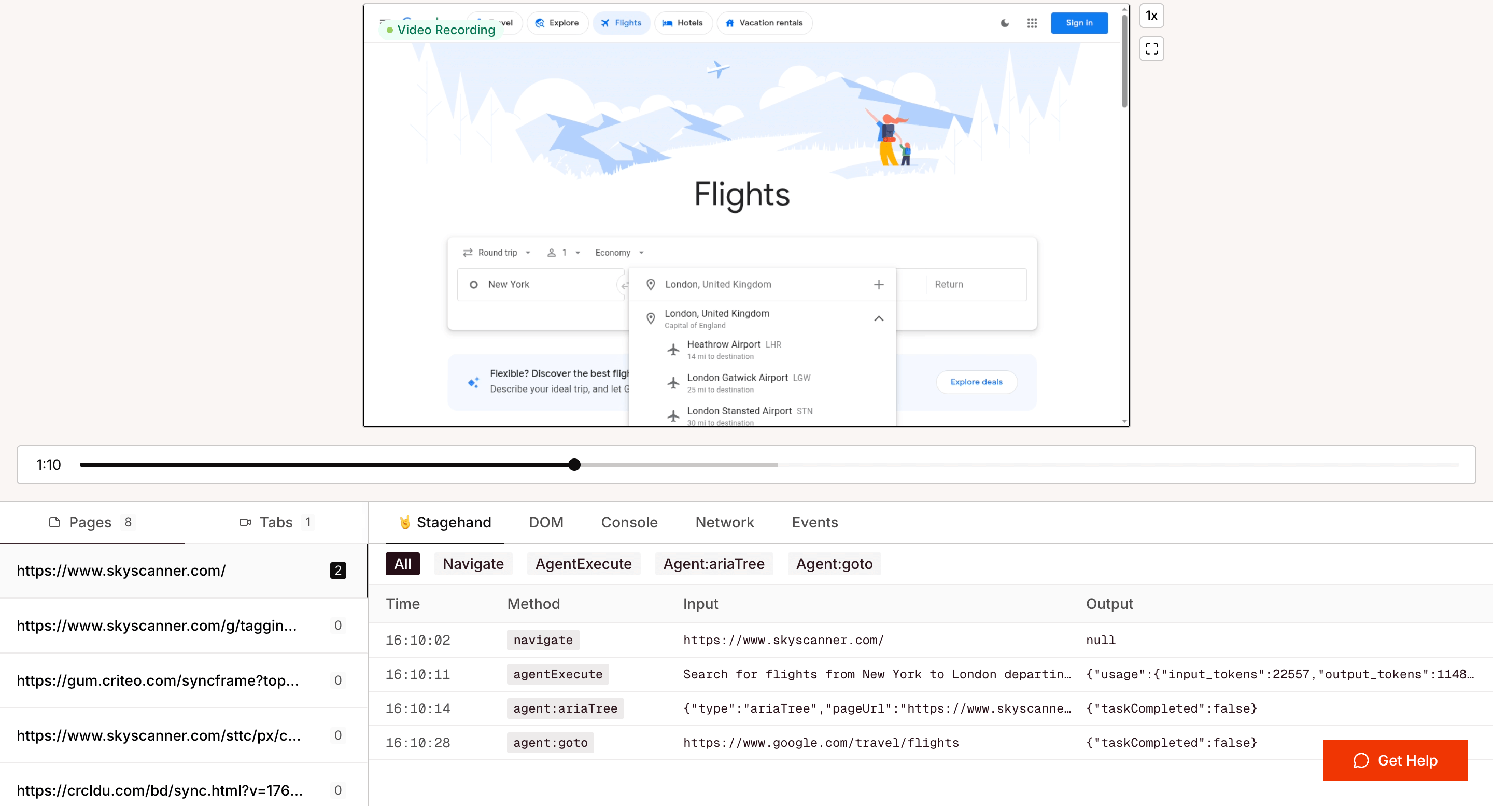Click the Sign in button
The width and height of the screenshot is (1493, 806).
tap(1079, 23)
